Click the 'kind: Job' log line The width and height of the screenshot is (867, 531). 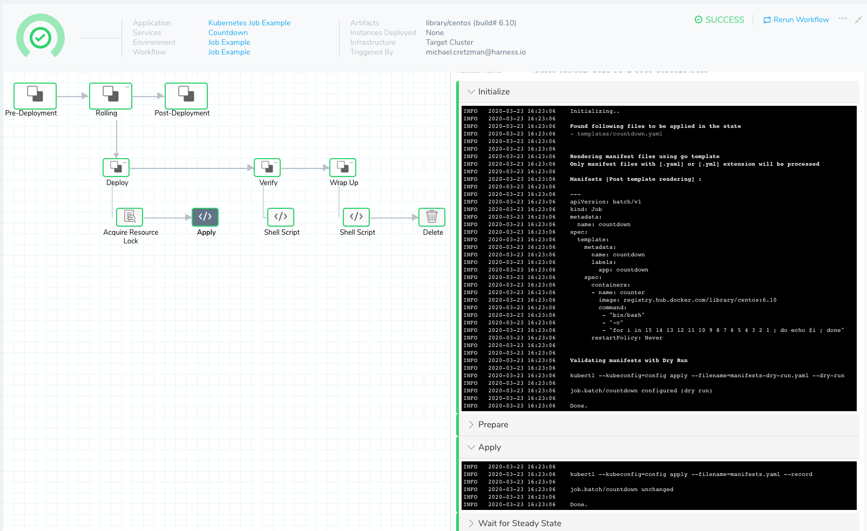(586, 209)
